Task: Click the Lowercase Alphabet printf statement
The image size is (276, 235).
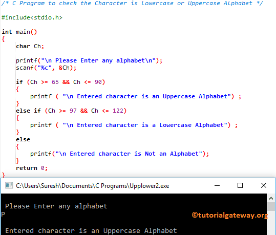Action: coord(134,125)
